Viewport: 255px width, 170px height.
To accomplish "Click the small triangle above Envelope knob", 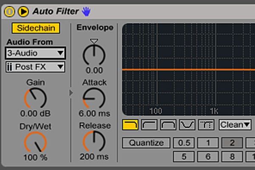I will [94, 41].
